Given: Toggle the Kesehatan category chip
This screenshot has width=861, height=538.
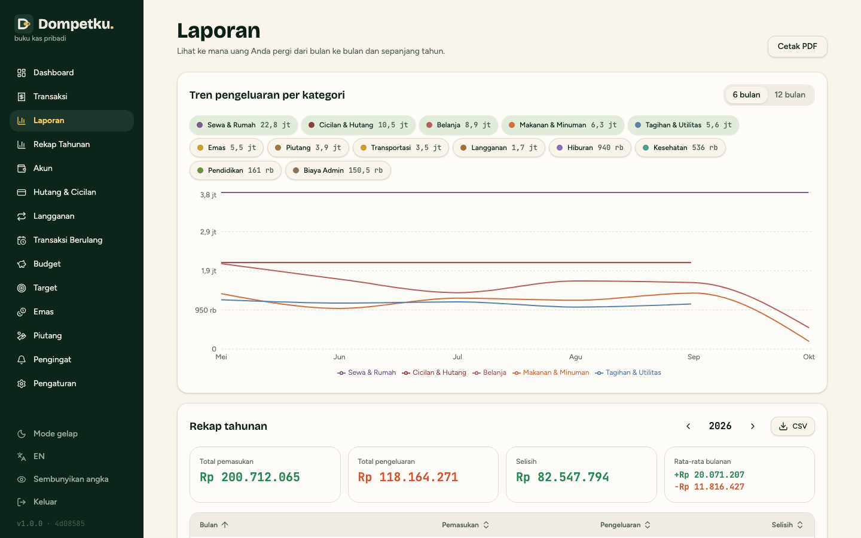Looking at the screenshot, I should click(680, 148).
